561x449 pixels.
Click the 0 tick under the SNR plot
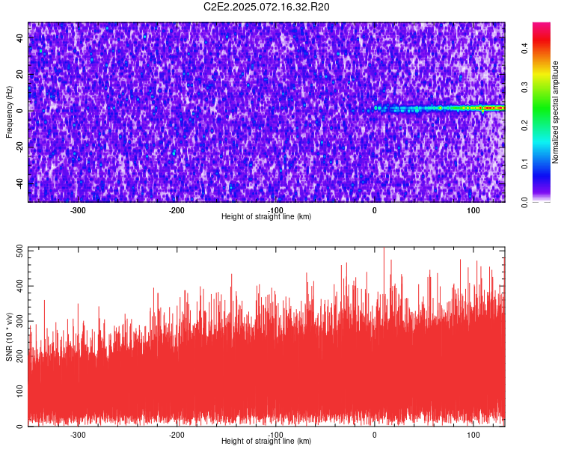(x=374, y=435)
